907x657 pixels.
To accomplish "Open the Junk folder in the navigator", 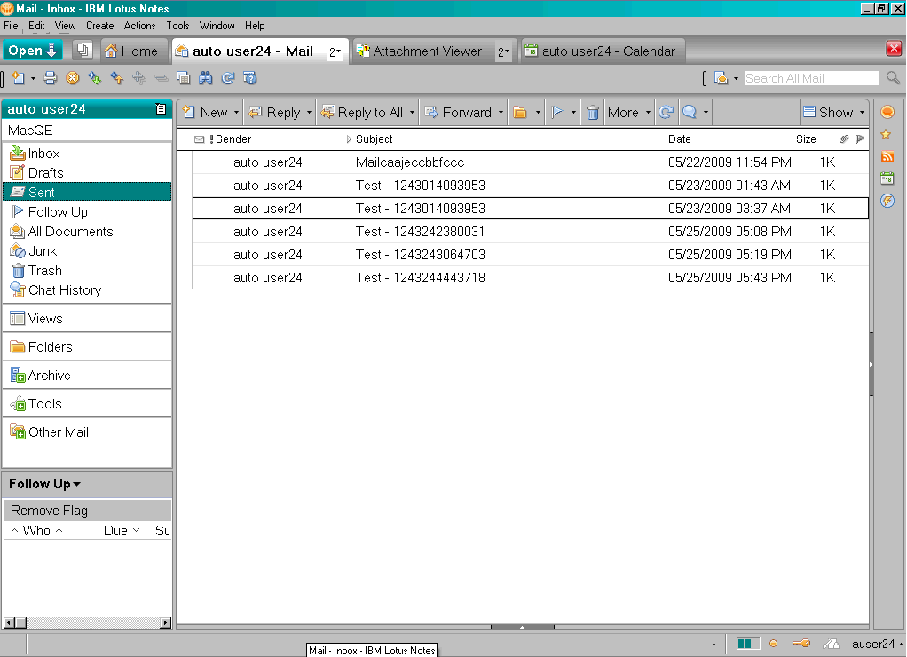I will point(42,251).
